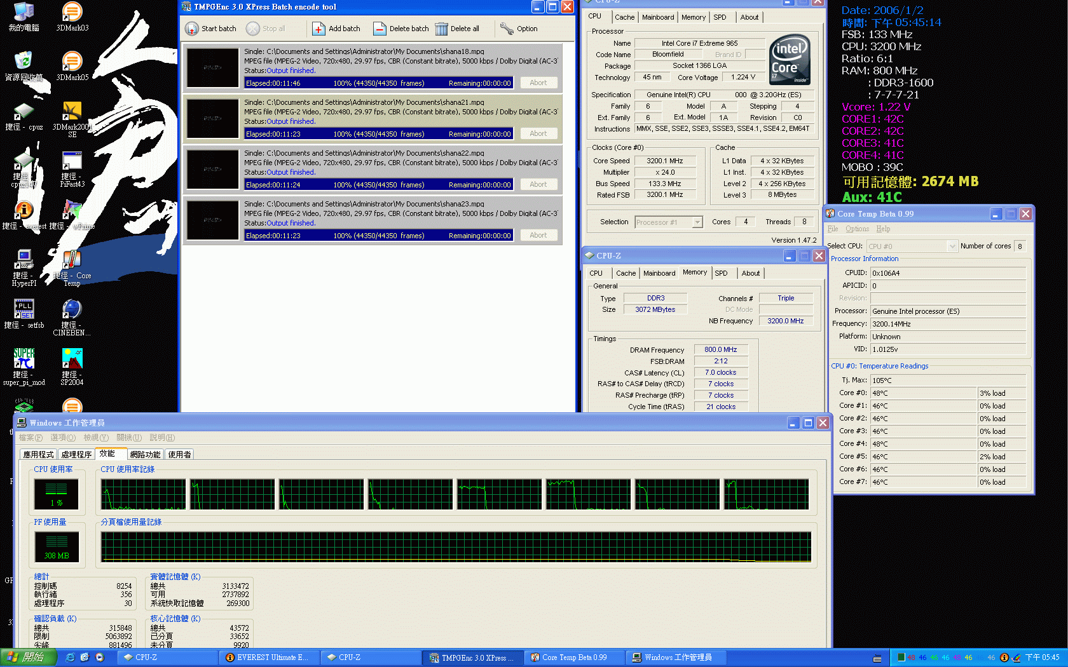Click Abort button for shana23.mpg job
The image size is (1068, 667).
click(x=538, y=235)
